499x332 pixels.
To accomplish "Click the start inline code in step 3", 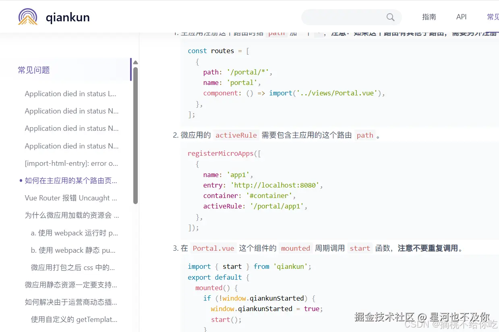I will [360, 248].
